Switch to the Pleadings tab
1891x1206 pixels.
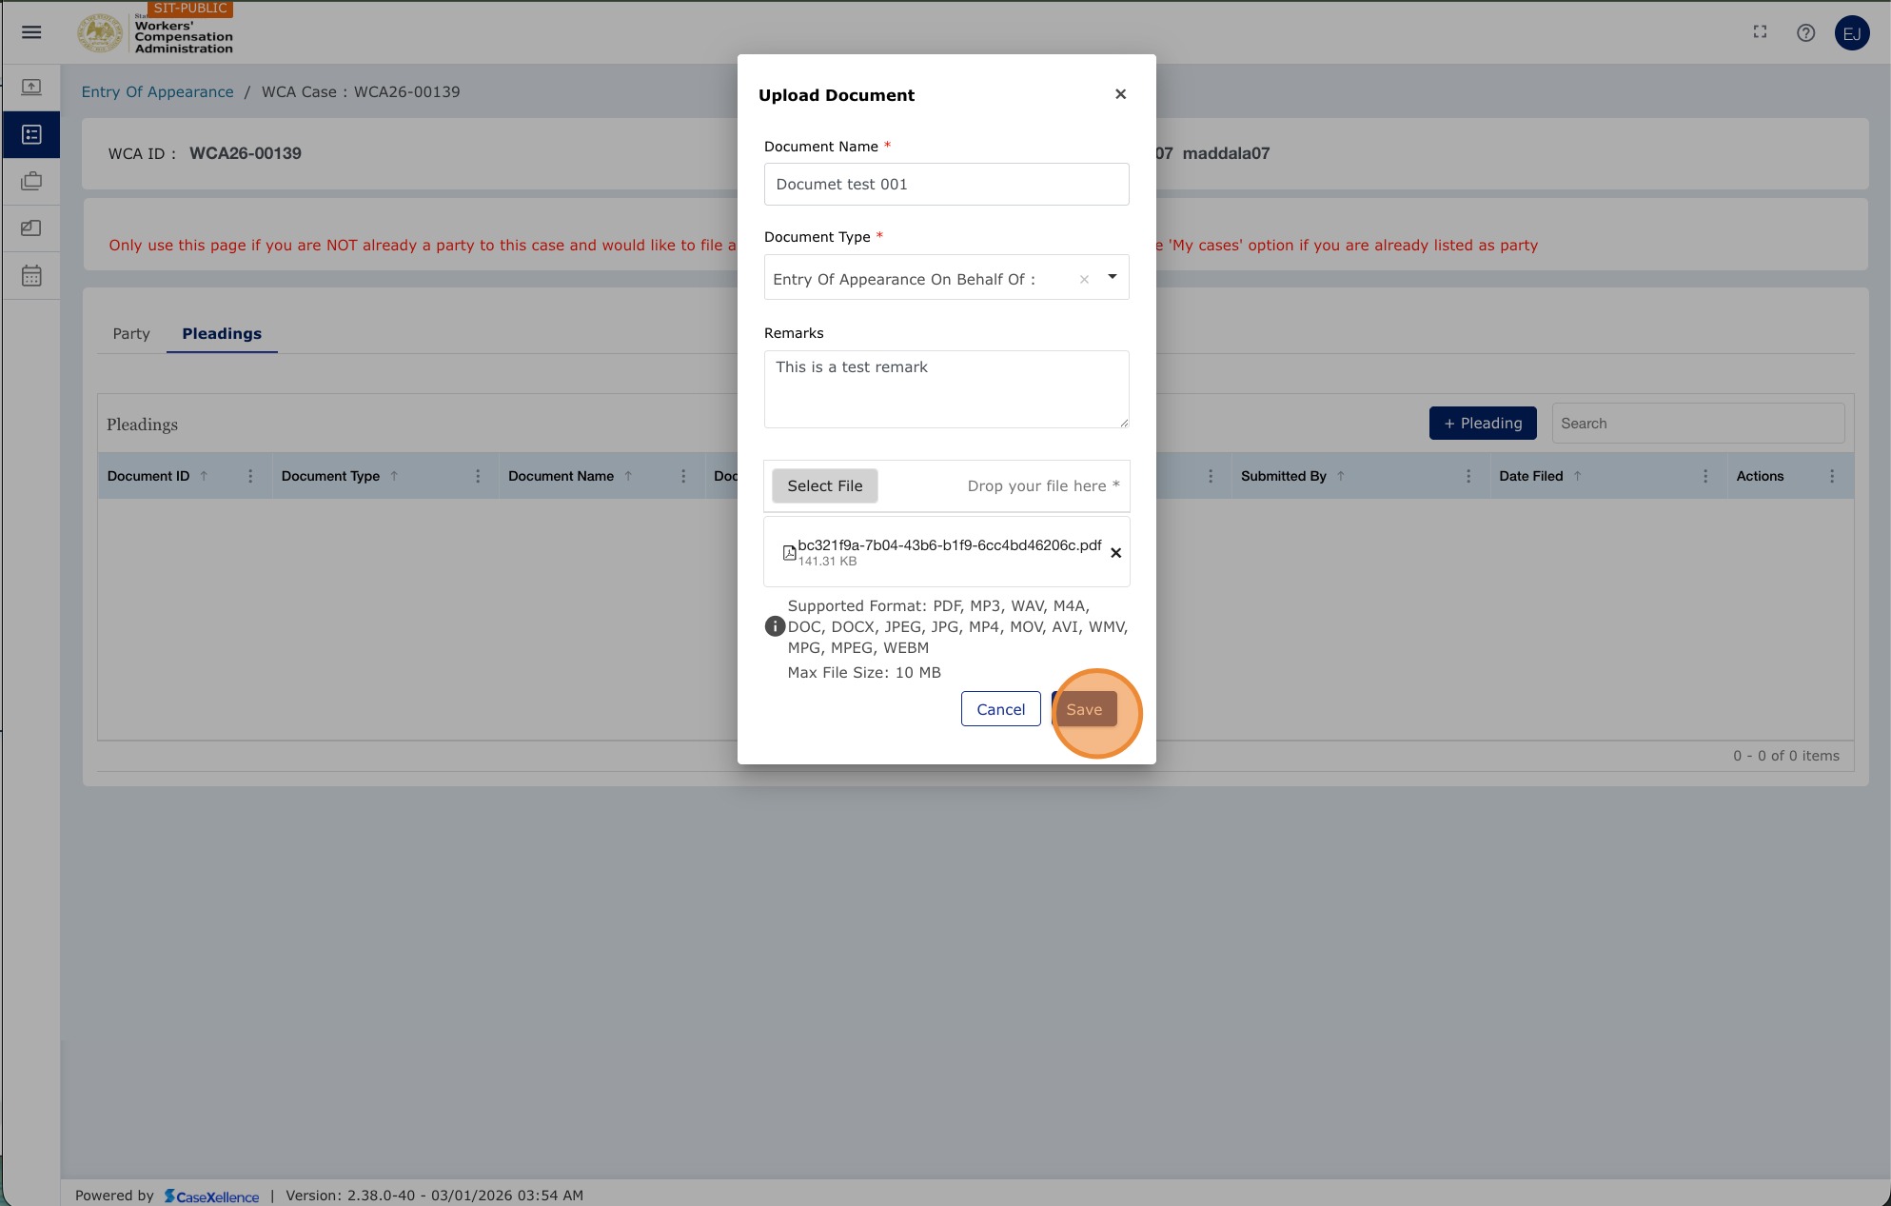tap(222, 334)
